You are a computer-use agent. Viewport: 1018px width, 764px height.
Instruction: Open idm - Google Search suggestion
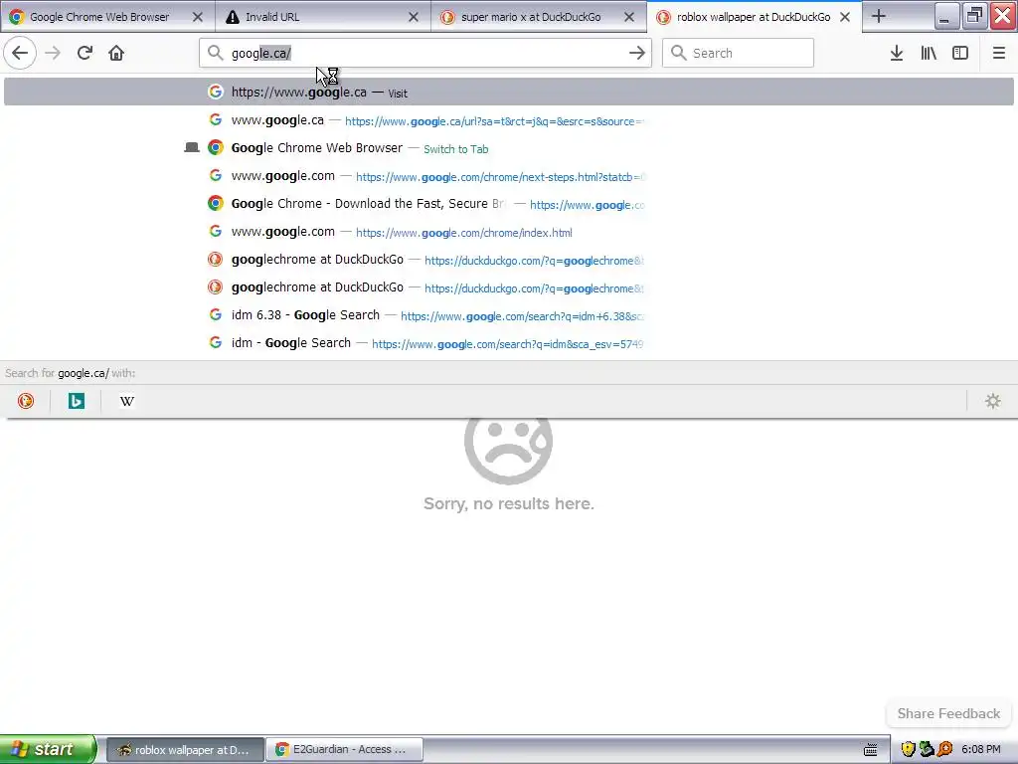coord(509,343)
